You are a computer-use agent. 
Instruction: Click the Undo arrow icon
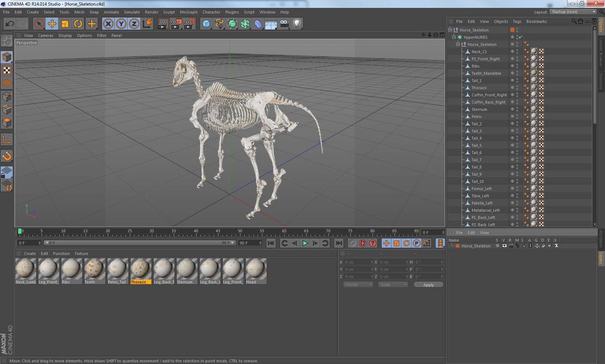point(10,24)
